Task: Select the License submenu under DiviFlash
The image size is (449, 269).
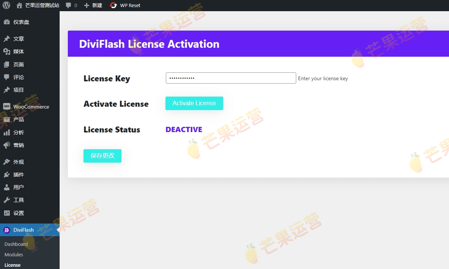Action: click(x=12, y=265)
